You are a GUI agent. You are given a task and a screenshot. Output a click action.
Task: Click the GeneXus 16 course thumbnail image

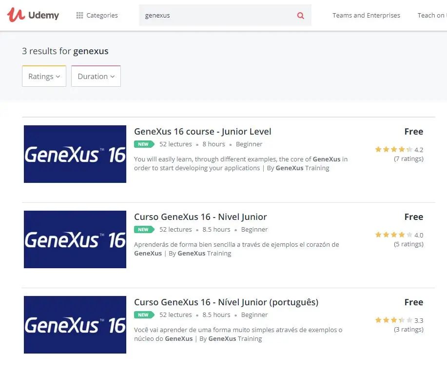75,154
